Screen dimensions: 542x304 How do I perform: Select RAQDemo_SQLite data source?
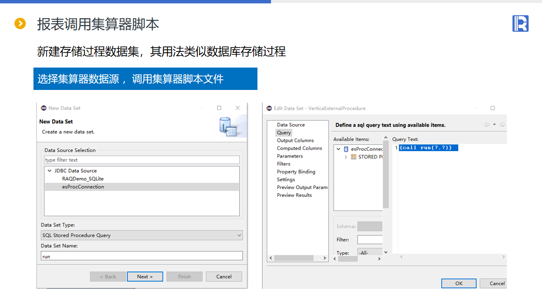coord(83,179)
